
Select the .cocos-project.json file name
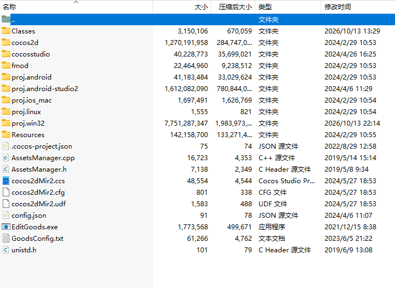[42, 146]
